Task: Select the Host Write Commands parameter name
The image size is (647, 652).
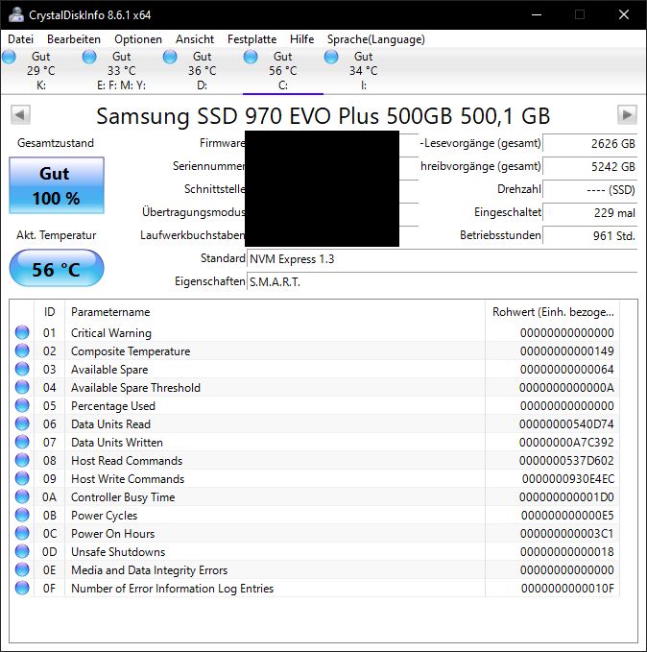Action: [128, 479]
